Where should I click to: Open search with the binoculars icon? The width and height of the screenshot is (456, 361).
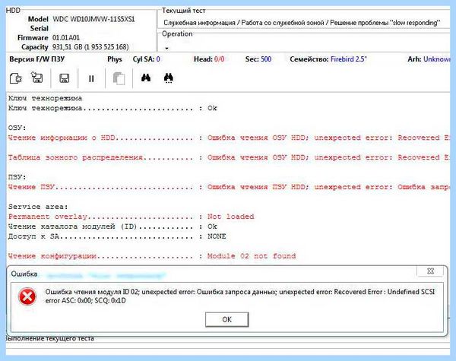pos(146,78)
